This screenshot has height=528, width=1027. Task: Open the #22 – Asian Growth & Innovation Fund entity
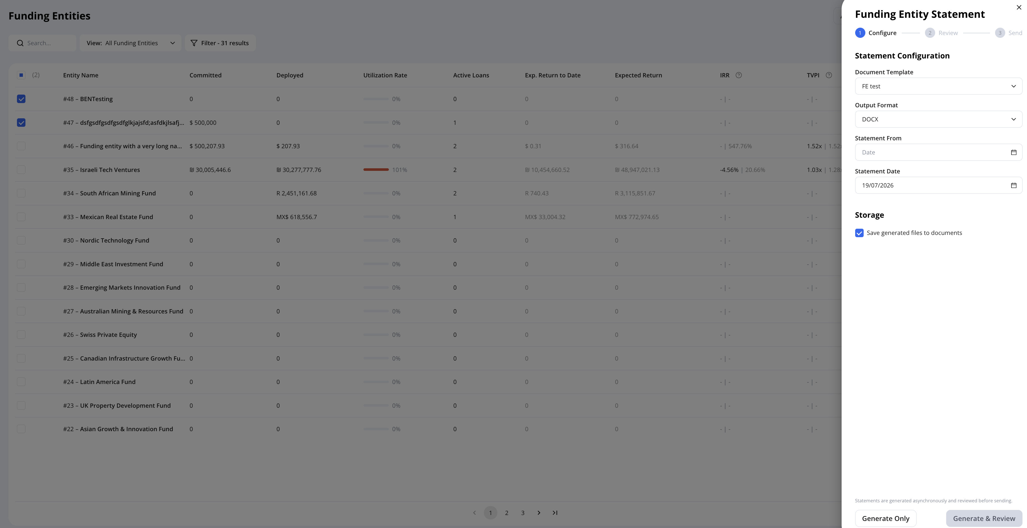click(x=118, y=429)
